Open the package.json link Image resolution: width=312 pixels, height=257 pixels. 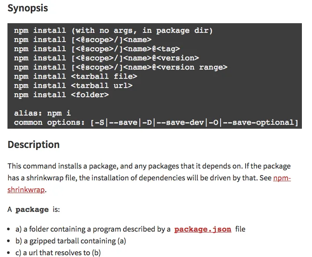click(203, 229)
